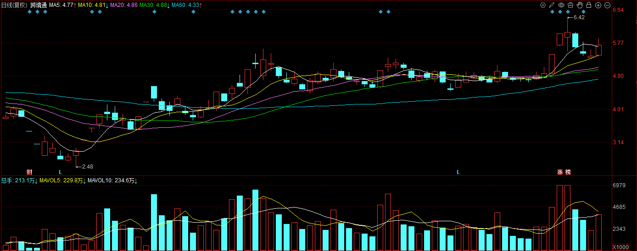Select the hand pan tool
The height and width of the screenshot is (251, 637).
click(580, 5)
